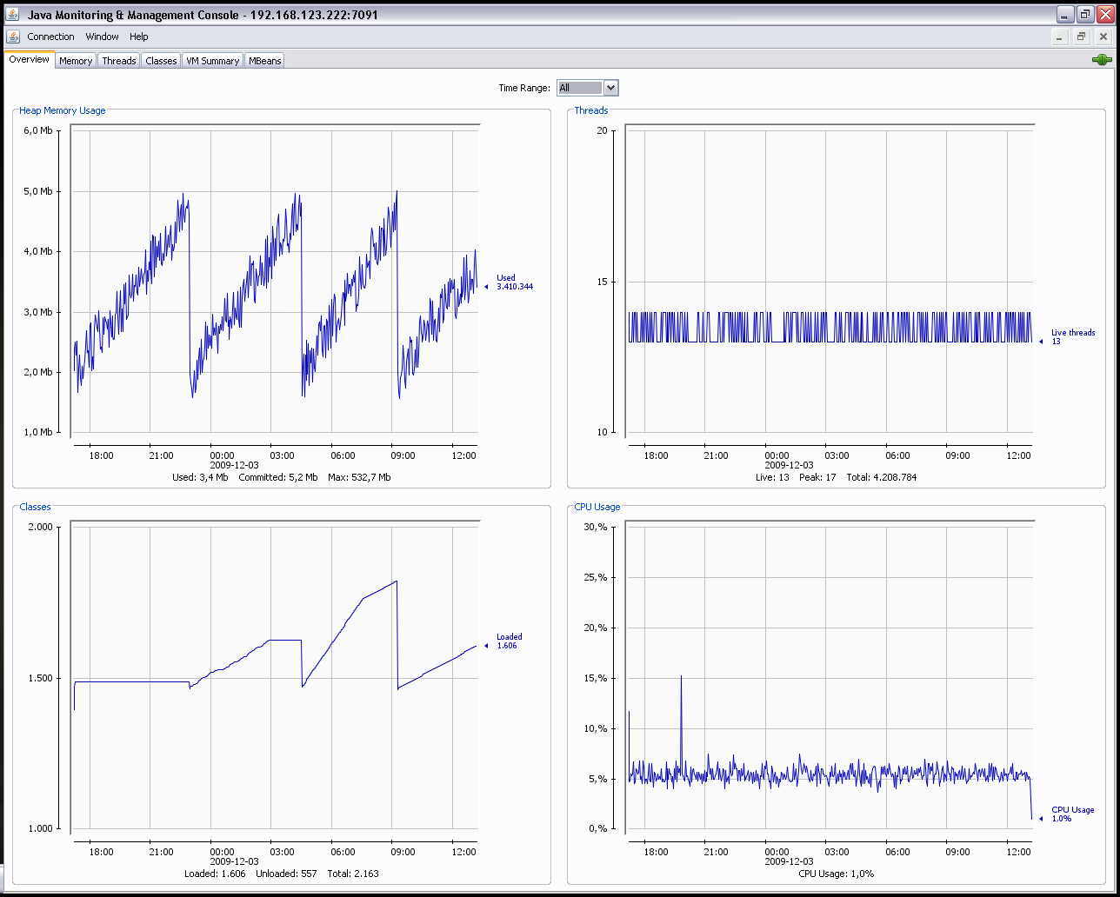Open the Help menu
The height and width of the screenshot is (897, 1120).
coord(139,37)
